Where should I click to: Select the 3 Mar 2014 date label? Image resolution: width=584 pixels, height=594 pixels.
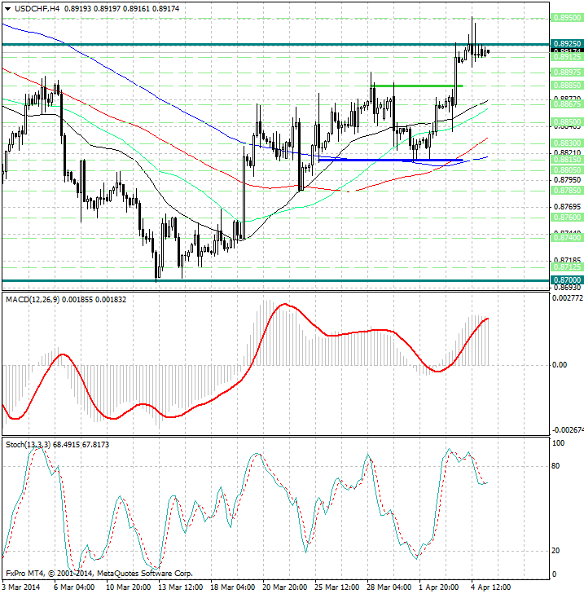(20, 587)
